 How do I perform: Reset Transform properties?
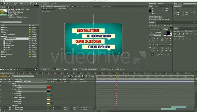point(49,105)
